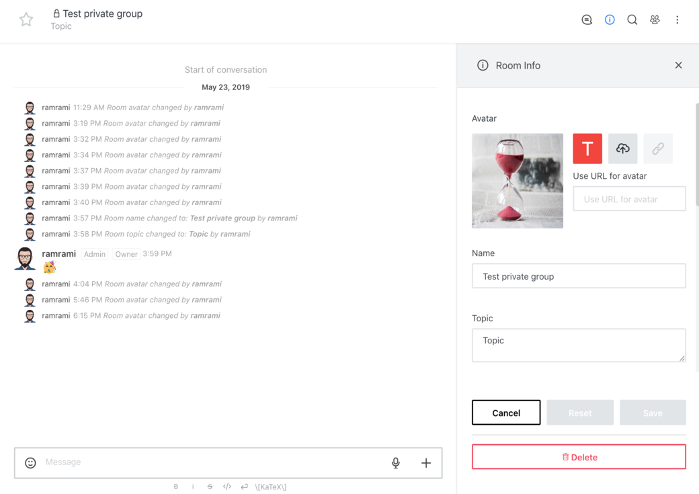
Task: Click the upload avatar cloud icon
Action: click(x=623, y=149)
